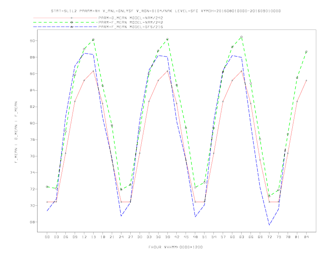Image resolution: width=334 pixels, height=258 pixels.
Task: Click the x-axis tick label 69
Action: (x=260, y=237)
